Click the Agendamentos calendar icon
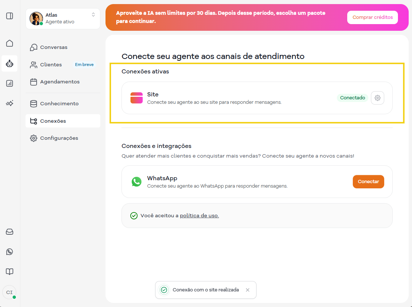 pyautogui.click(x=34, y=82)
